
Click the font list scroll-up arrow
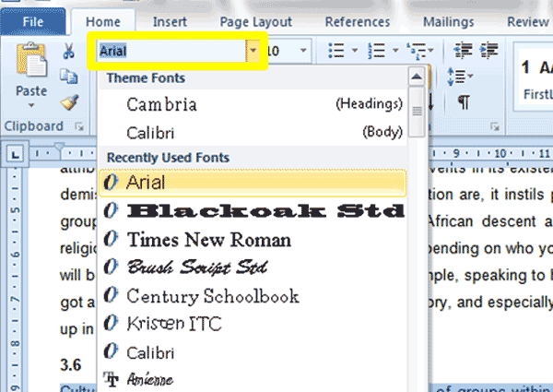click(x=418, y=77)
